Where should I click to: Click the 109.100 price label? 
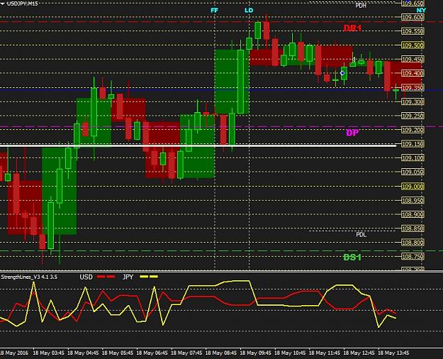tap(413, 158)
